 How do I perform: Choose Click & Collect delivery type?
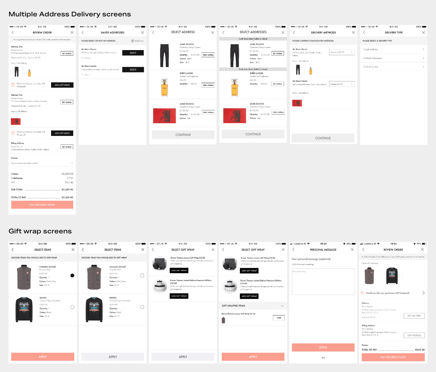pyautogui.click(x=393, y=67)
